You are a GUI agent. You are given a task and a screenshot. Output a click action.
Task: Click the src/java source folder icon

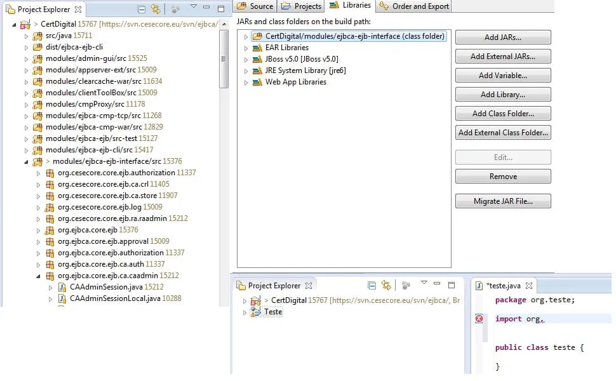click(x=37, y=36)
